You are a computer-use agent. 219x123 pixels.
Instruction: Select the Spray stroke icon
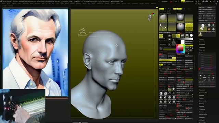tap(170, 94)
